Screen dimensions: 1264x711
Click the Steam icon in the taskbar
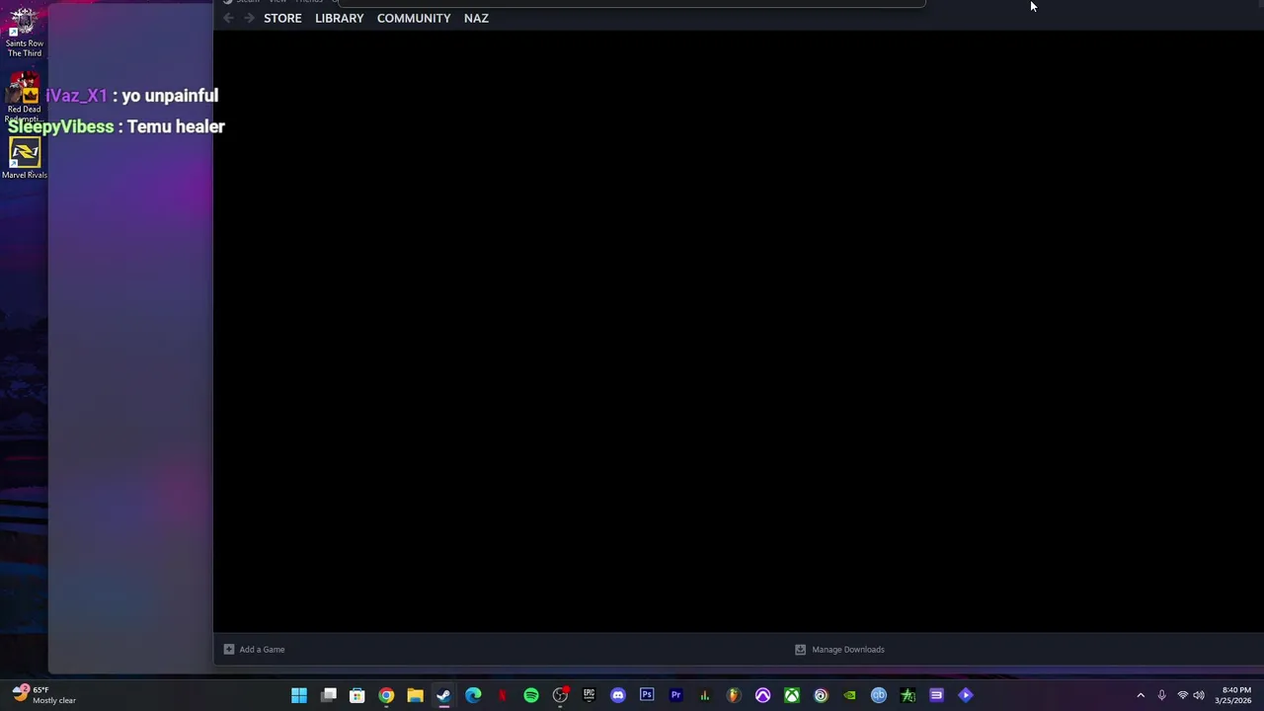coord(444,695)
